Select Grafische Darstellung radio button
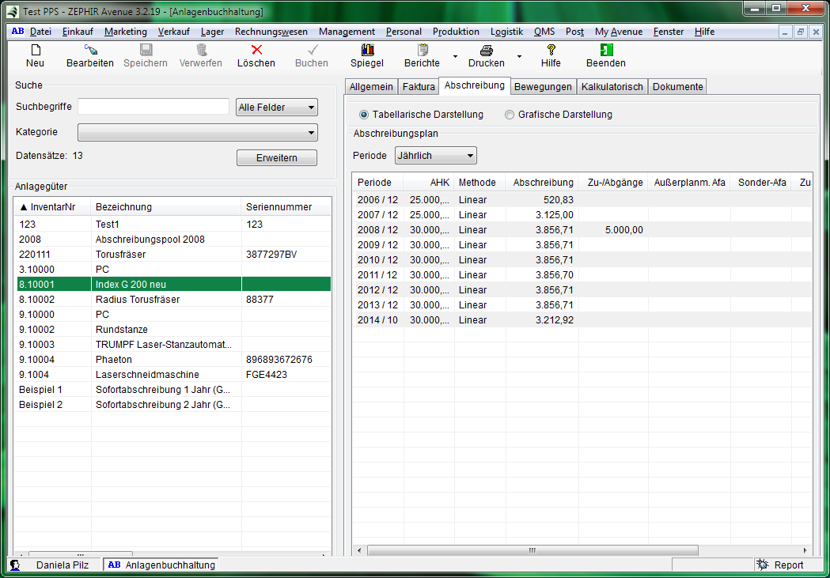The height and width of the screenshot is (578, 830). [510, 115]
